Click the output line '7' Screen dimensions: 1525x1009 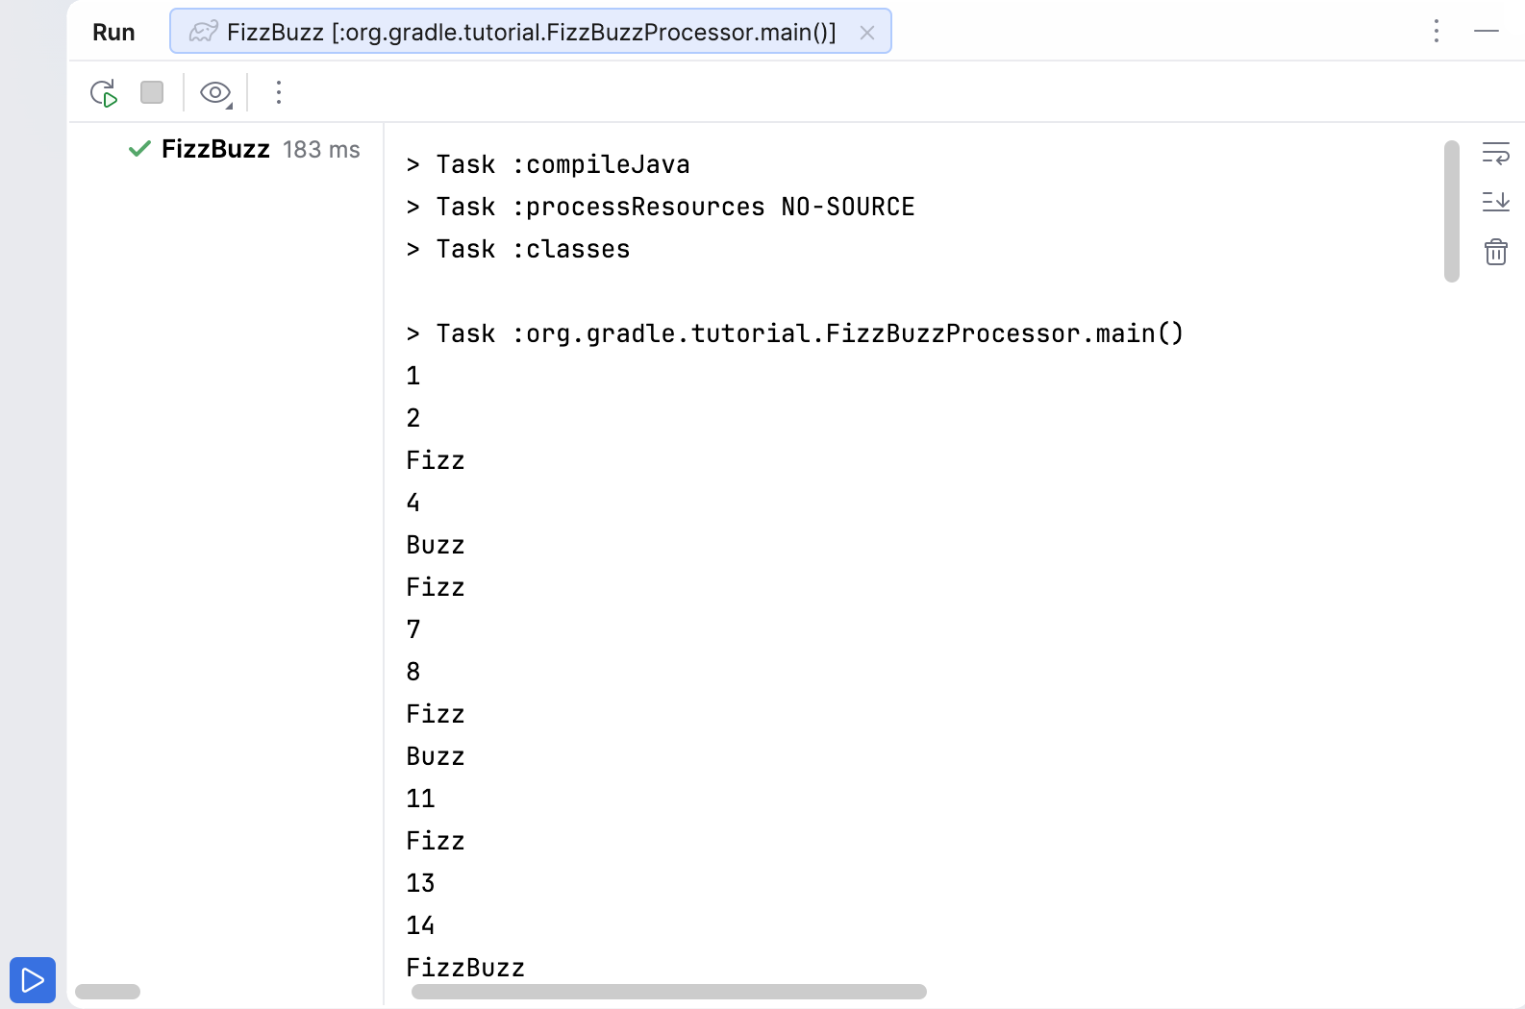click(413, 629)
